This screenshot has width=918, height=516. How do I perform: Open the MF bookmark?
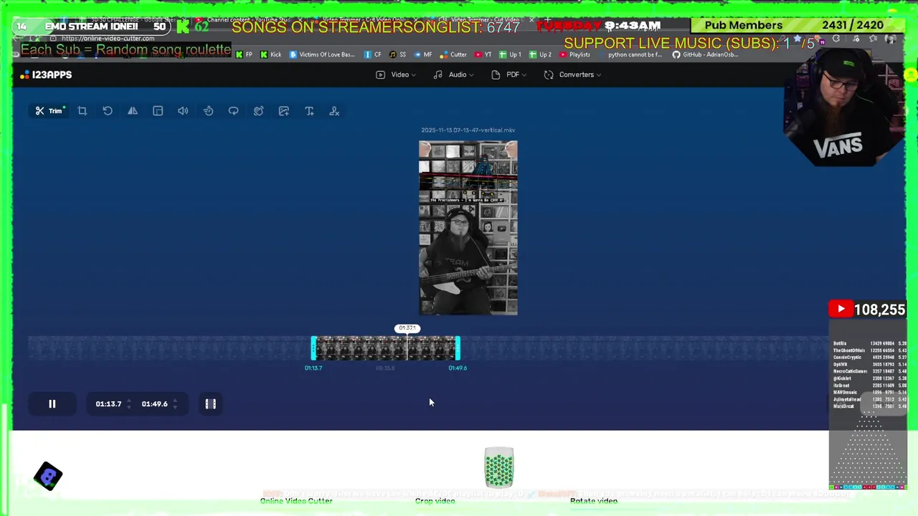pos(423,54)
